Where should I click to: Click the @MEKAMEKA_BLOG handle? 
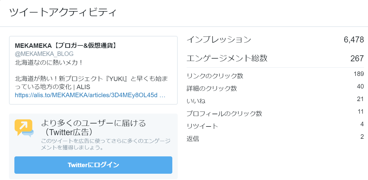point(44,54)
